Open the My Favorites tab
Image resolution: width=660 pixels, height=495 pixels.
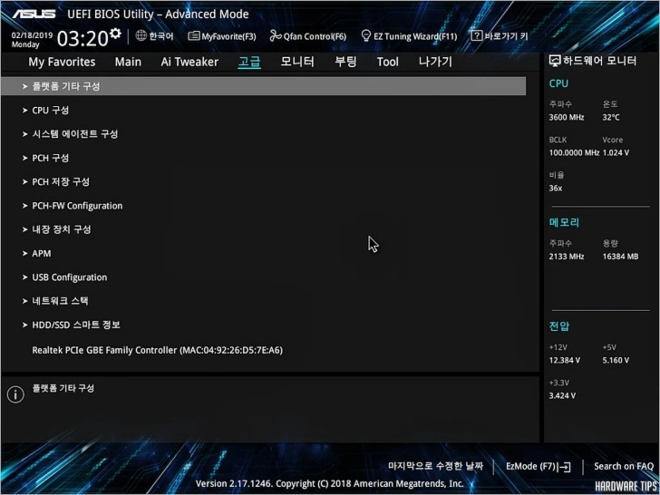[62, 62]
